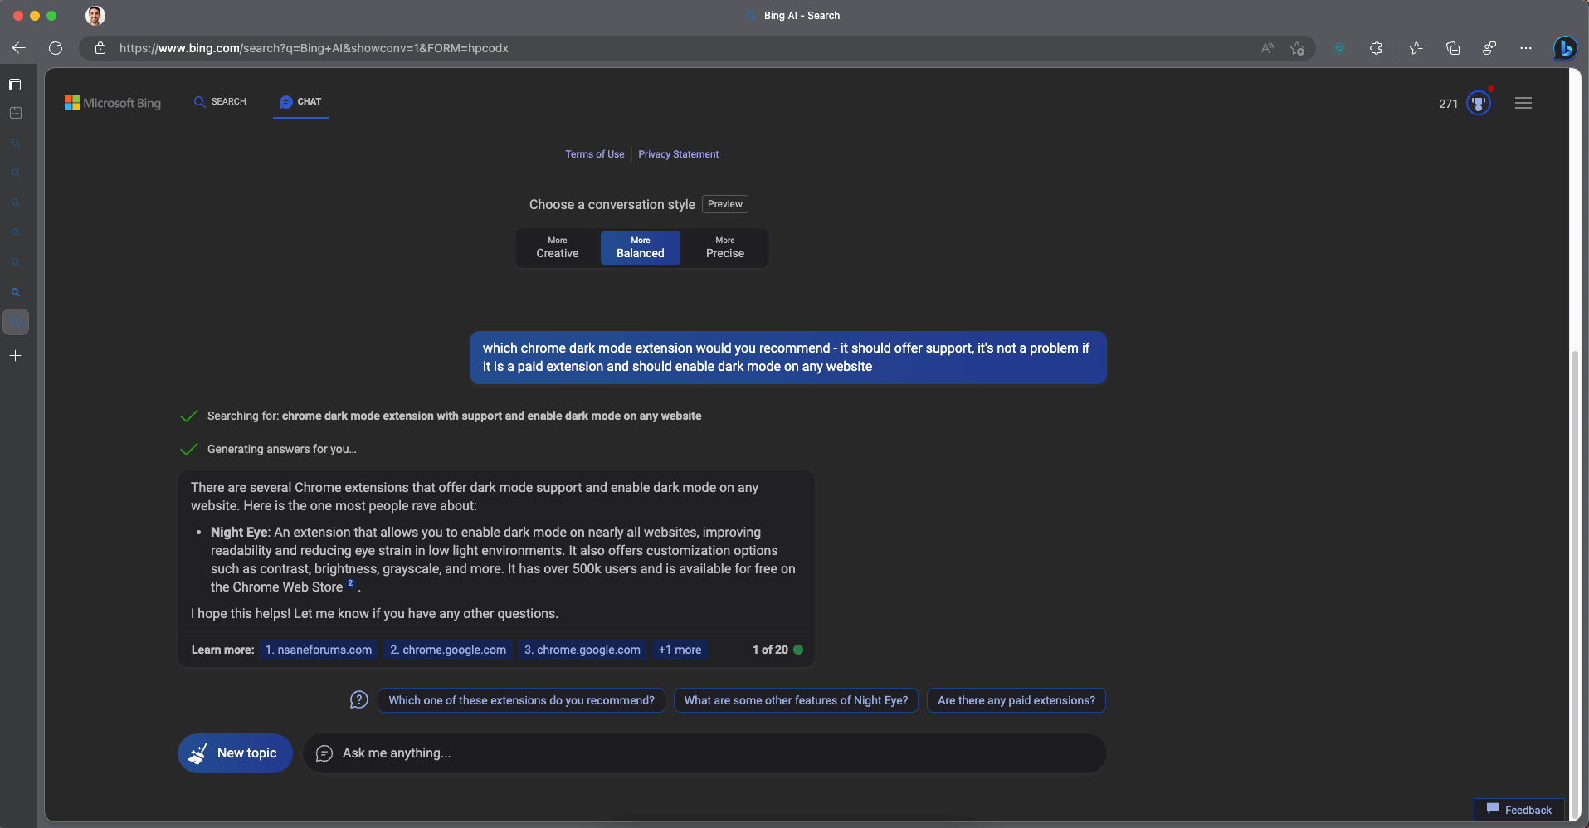This screenshot has height=828, width=1589.
Task: Open the Bing hamburger menu
Action: click(1523, 104)
